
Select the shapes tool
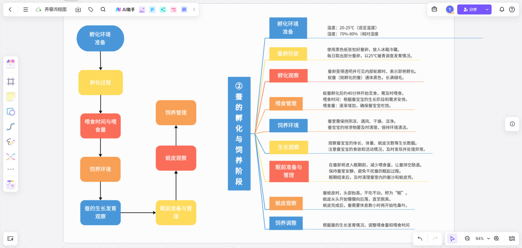pos(11,112)
